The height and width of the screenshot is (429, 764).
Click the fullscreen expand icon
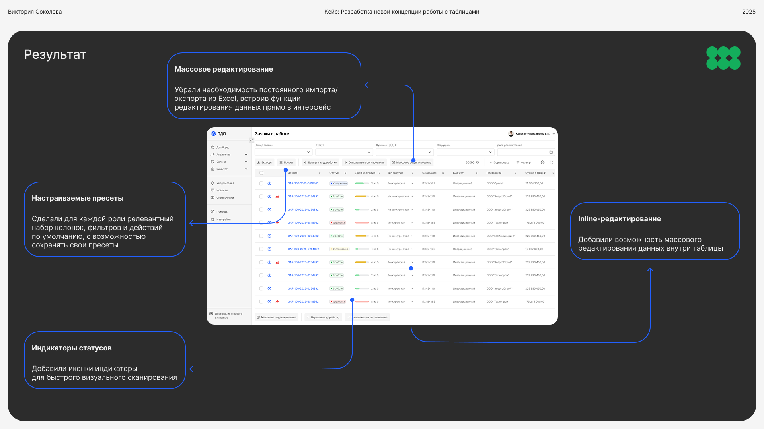click(x=552, y=162)
